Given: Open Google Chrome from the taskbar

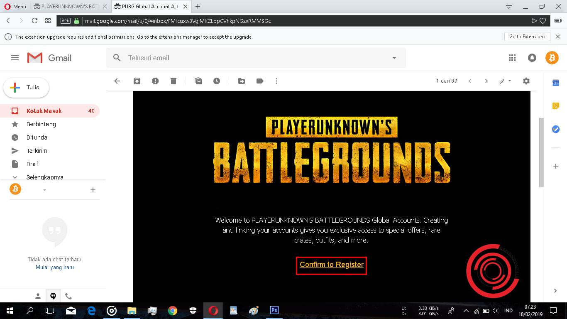Looking at the screenshot, I should [x=173, y=311].
